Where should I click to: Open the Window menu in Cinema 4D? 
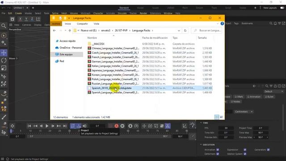168,13
